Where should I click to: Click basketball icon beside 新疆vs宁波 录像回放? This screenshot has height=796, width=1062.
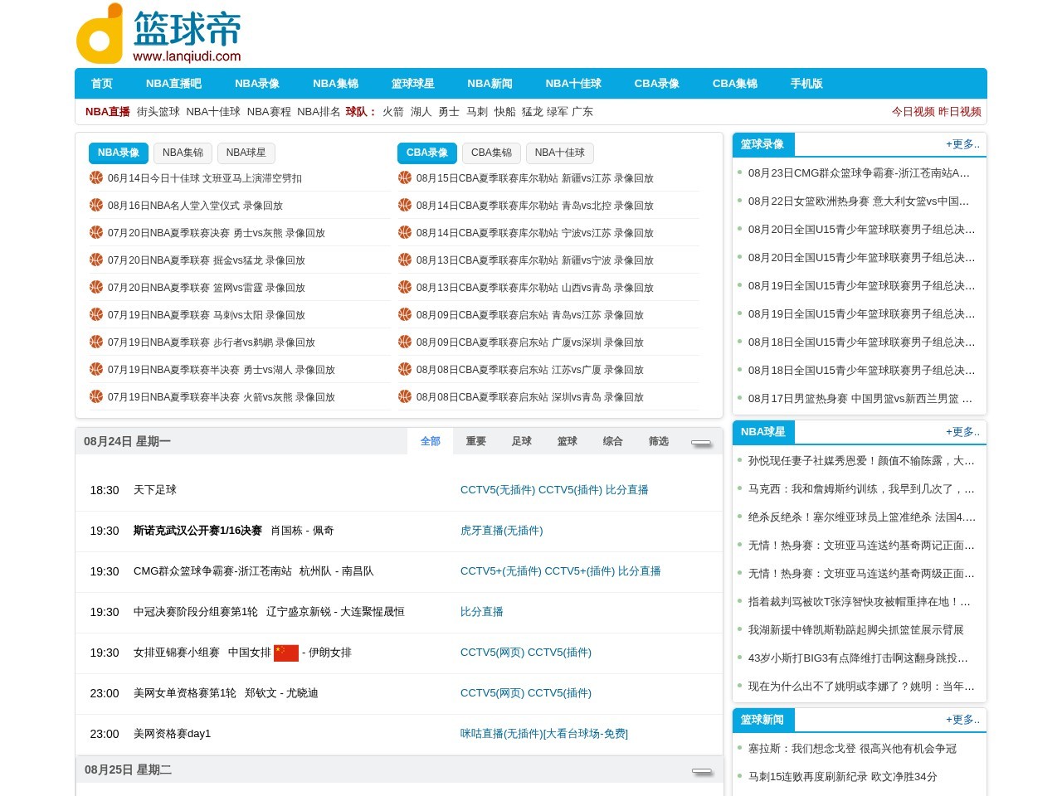point(405,260)
